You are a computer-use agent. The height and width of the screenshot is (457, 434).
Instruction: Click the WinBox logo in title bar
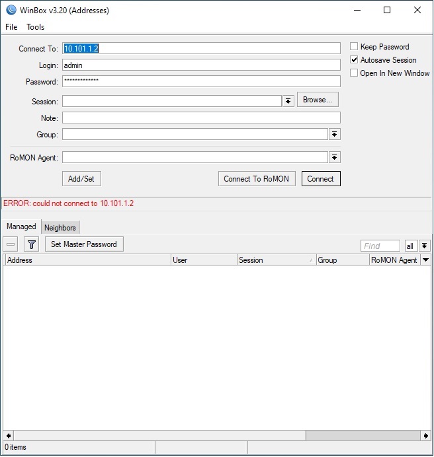click(11, 10)
